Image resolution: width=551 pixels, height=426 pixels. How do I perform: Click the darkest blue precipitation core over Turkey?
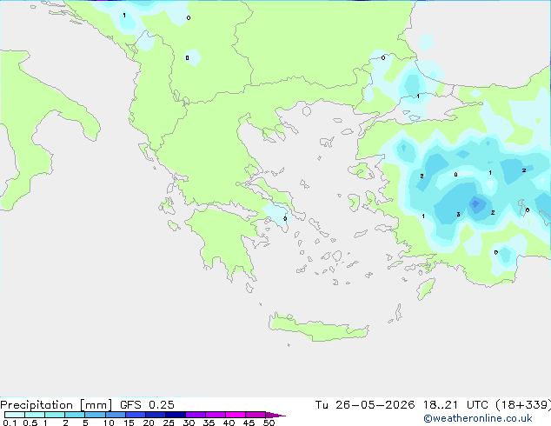[475, 203]
